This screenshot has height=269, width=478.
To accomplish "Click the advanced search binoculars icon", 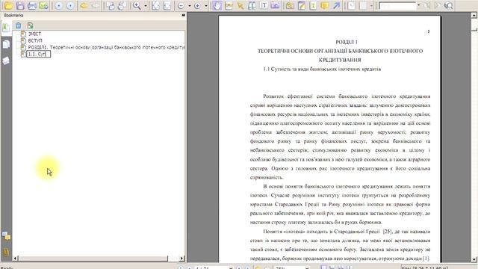I will tap(449, 5).
